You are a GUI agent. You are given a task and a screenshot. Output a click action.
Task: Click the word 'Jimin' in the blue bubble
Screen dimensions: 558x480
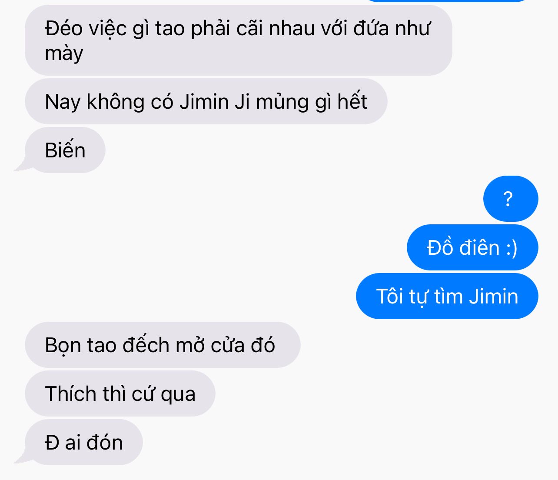[x=494, y=297]
